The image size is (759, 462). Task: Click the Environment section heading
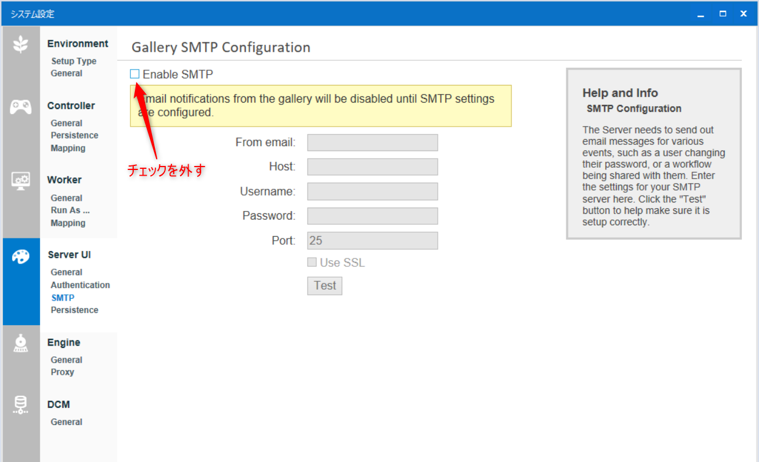[78, 43]
